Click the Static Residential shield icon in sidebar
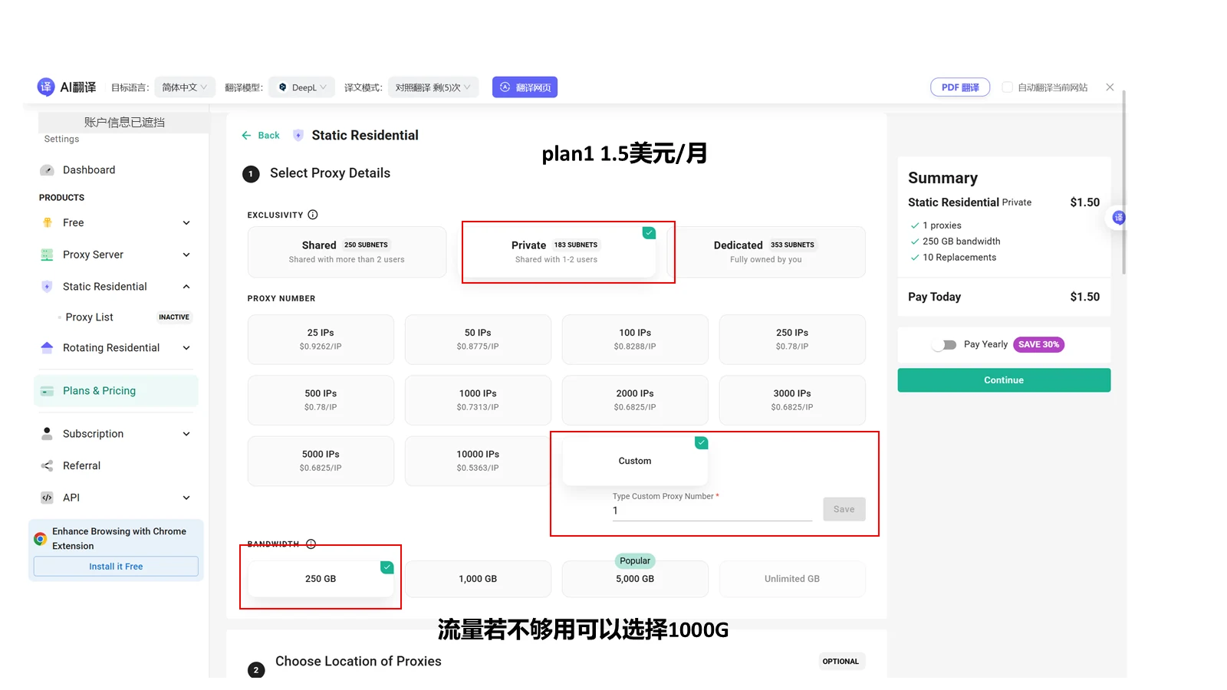1227x690 pixels. 47,287
